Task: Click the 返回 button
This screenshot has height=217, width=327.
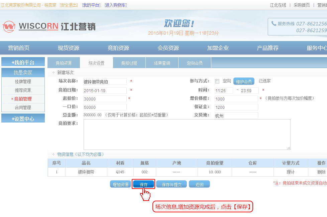Action: tap(199, 184)
